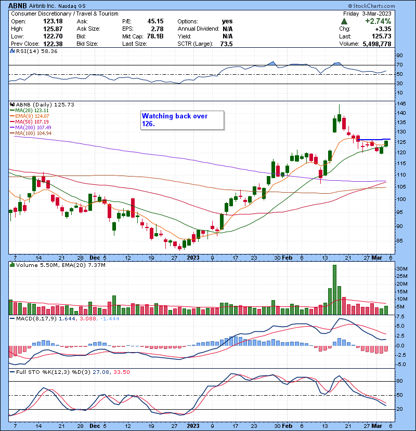Click the Low value 122.70
Viewport: 416px width, 431px height.
(x=53, y=36)
